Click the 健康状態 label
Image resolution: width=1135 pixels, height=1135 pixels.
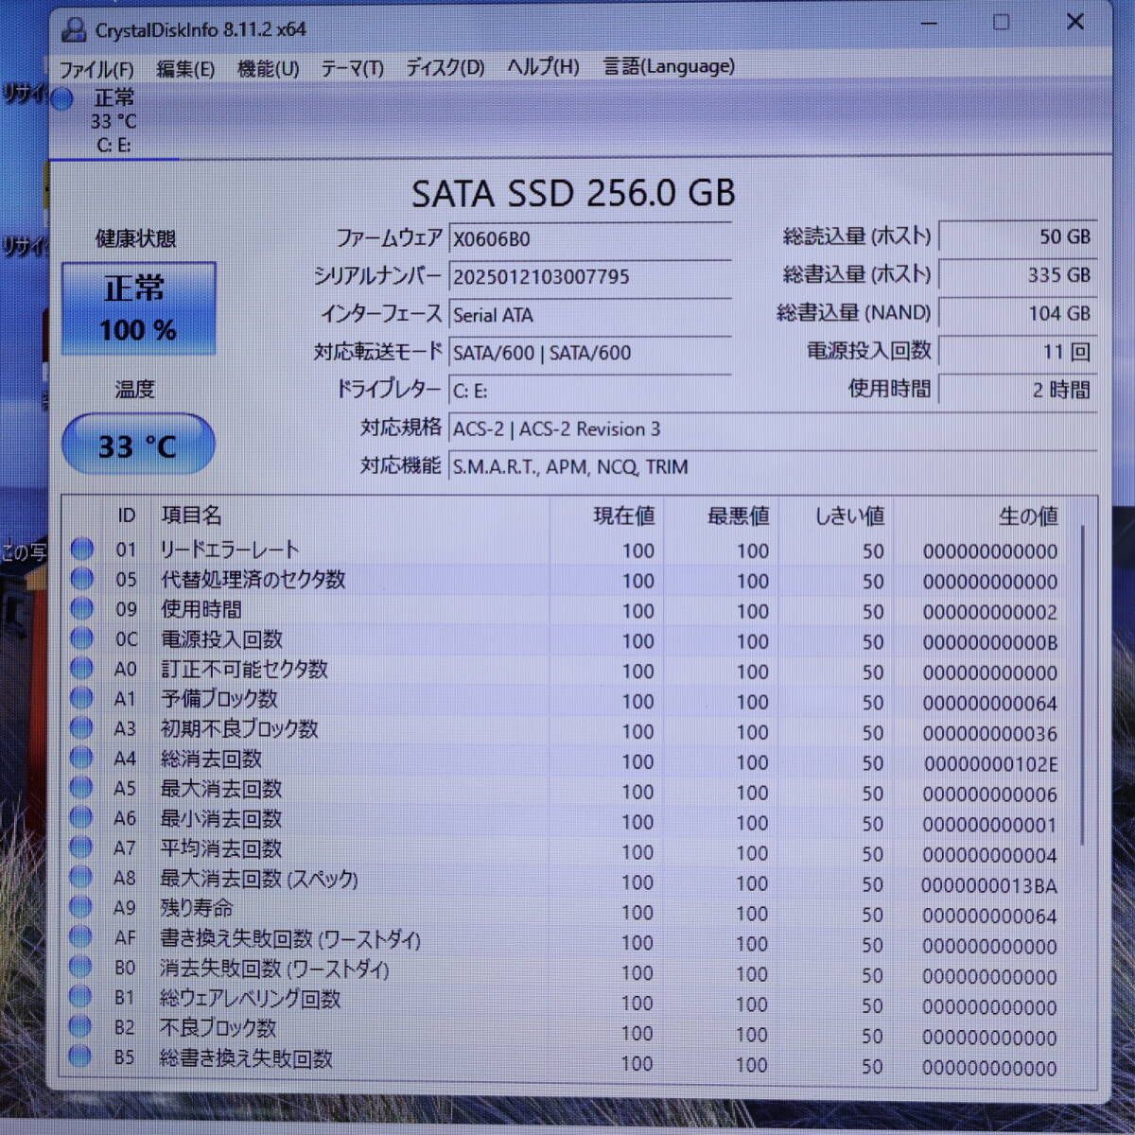(x=136, y=238)
